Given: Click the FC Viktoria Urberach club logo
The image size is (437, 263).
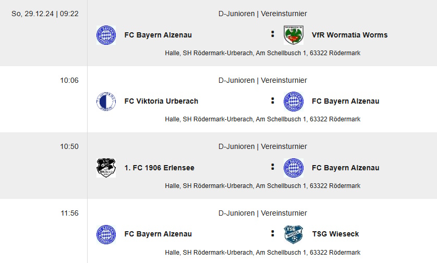Looking at the screenshot, I should click(x=106, y=102).
